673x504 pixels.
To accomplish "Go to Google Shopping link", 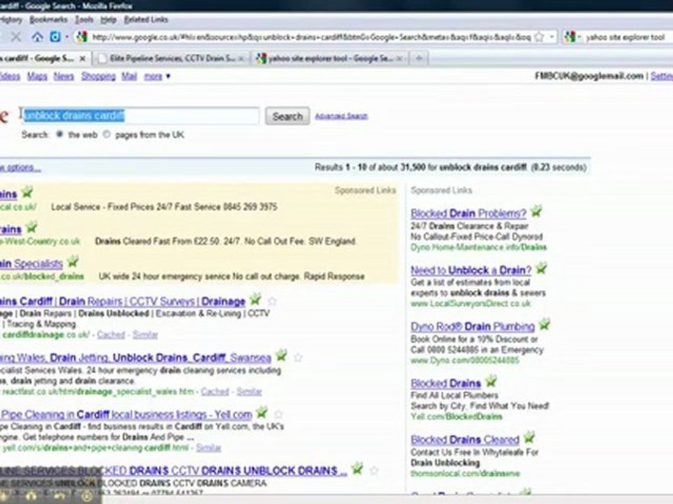I will pos(98,76).
